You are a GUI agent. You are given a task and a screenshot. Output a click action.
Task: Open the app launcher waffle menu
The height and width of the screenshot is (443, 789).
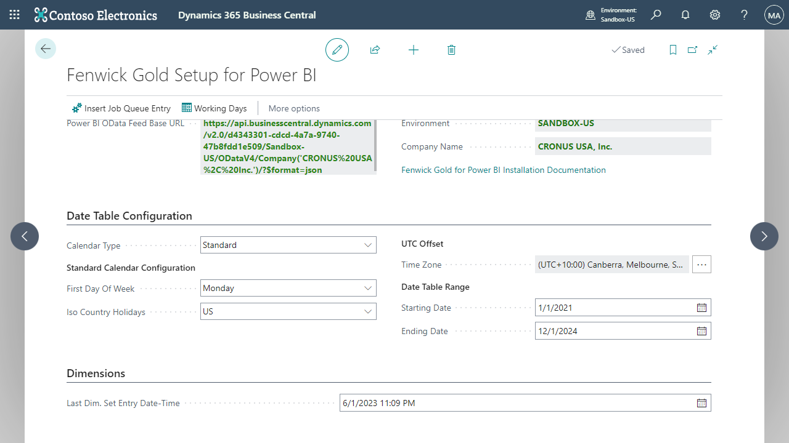[x=15, y=15]
